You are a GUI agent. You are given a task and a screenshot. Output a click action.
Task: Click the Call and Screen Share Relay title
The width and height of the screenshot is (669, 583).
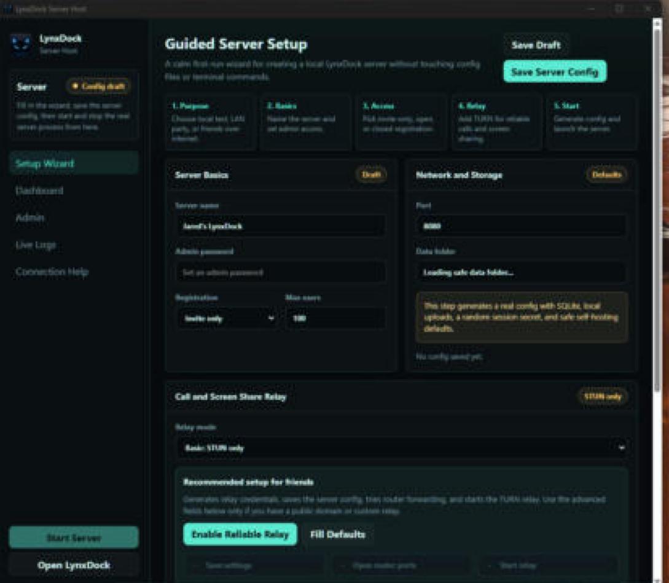click(x=230, y=397)
